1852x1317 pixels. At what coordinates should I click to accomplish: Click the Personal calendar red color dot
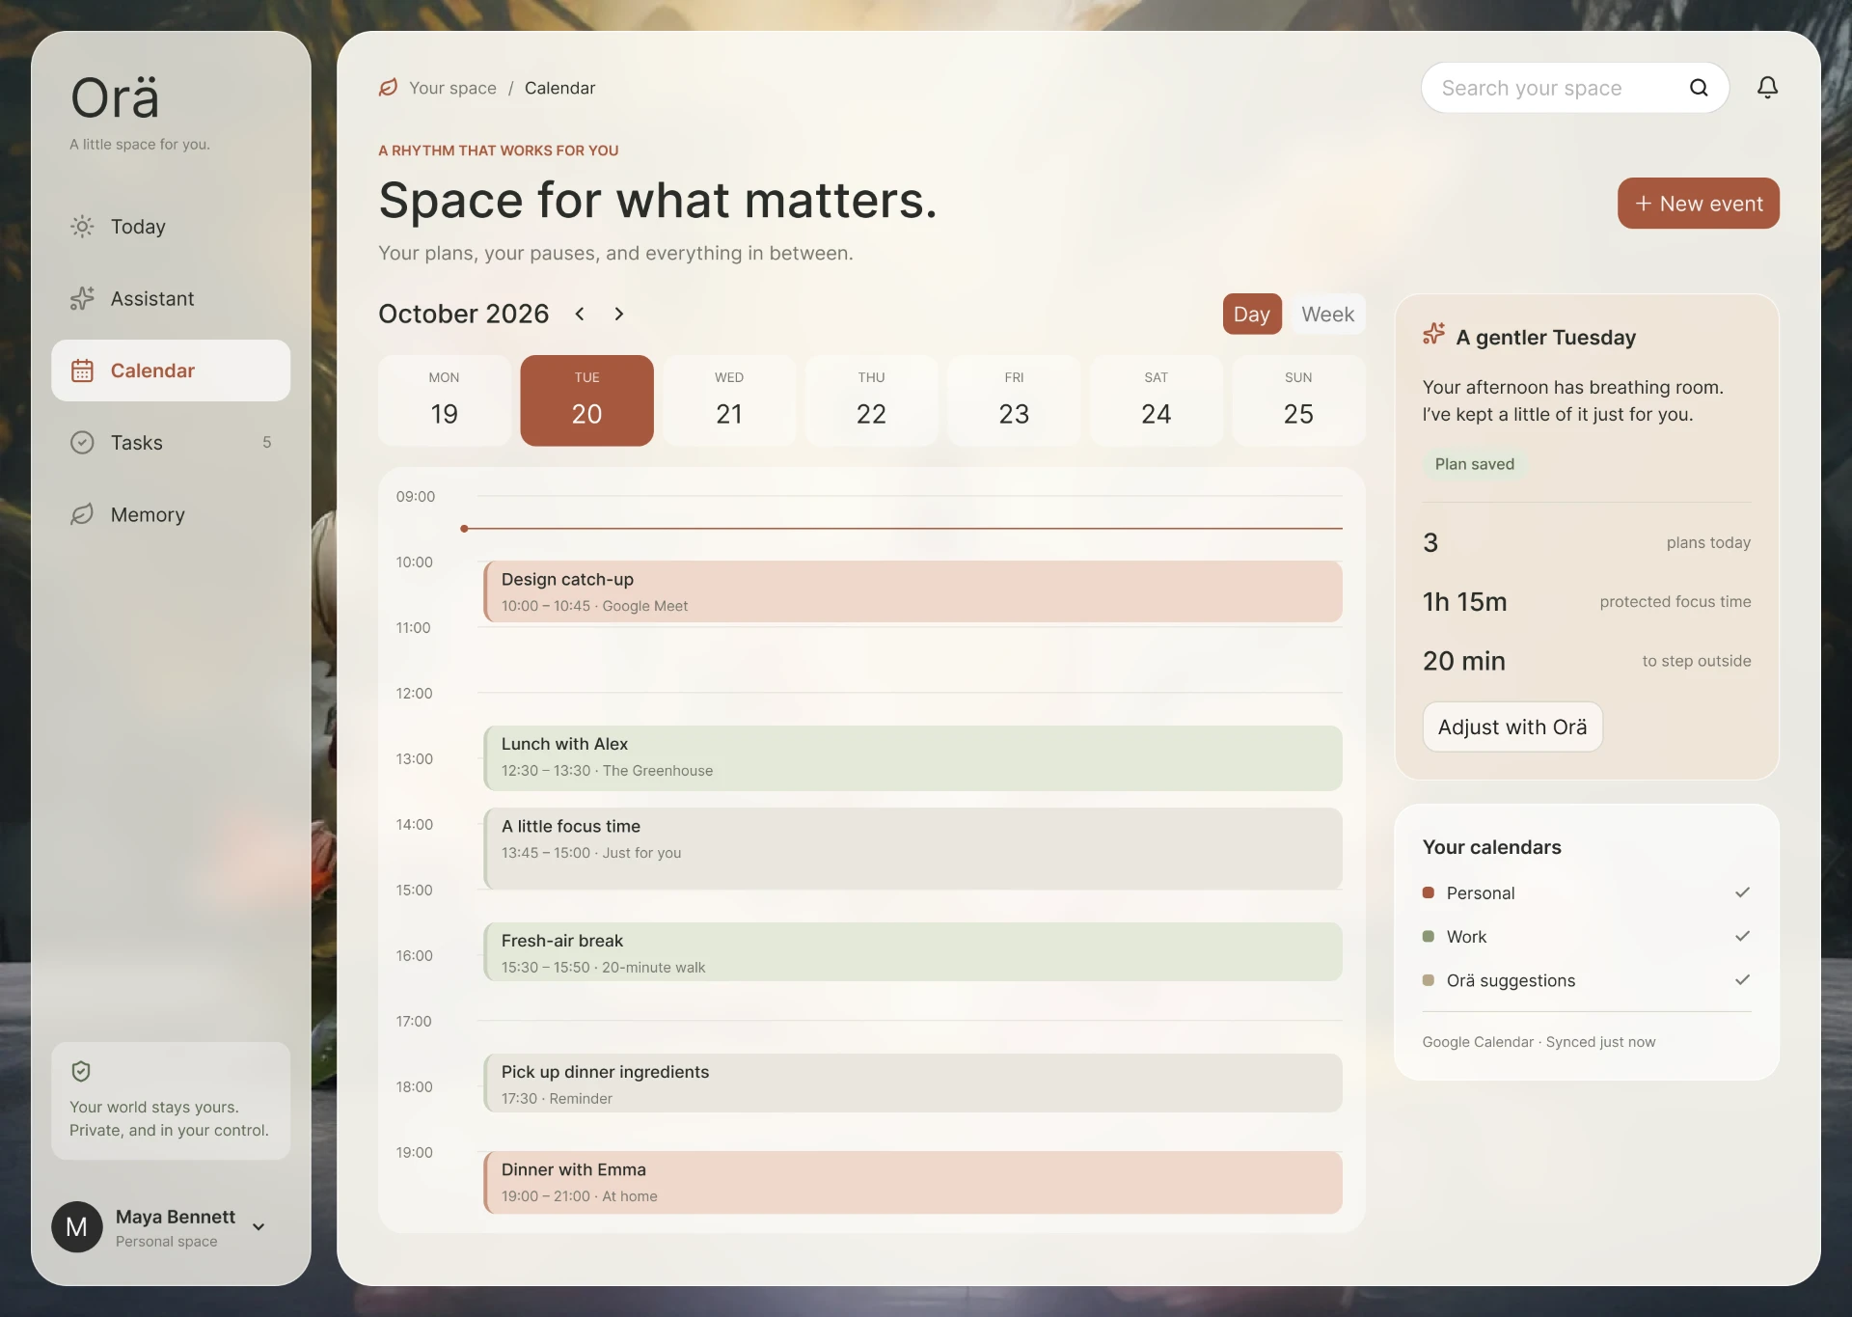coord(1428,892)
